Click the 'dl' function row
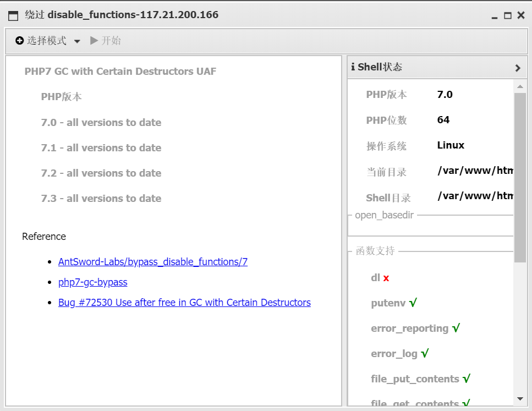 (380, 278)
